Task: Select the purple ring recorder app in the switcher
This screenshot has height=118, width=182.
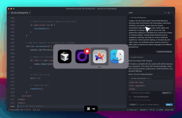Action: point(82,56)
